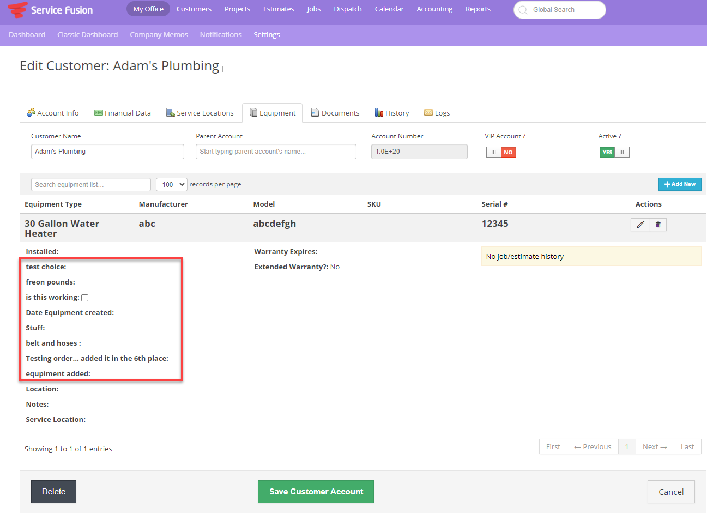
Task: Open the Customers menu
Action: coord(194,9)
